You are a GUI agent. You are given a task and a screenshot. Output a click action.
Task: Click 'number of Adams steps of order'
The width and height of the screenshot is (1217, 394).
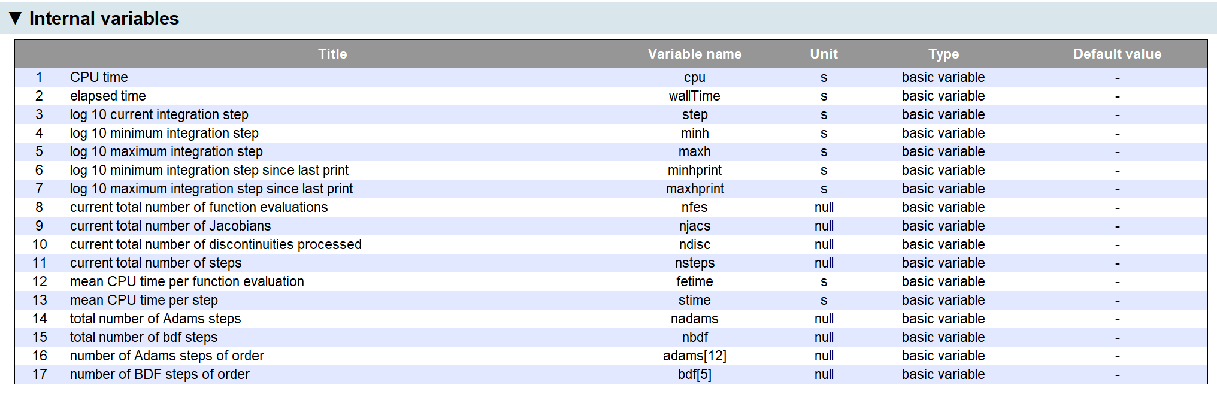pyautogui.click(x=166, y=356)
